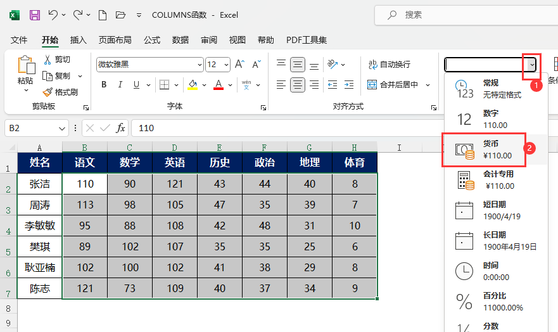
Task: Click 合并后居中 merge and center
Action: click(393, 85)
